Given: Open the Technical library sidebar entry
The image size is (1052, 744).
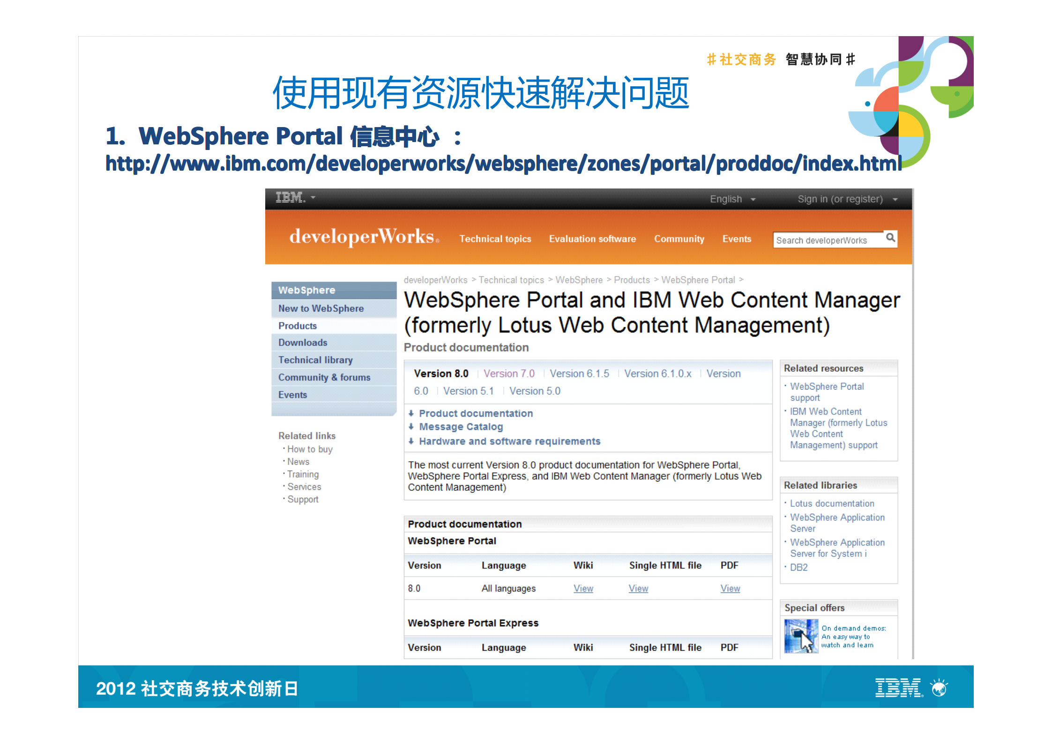Looking at the screenshot, I should coord(315,360).
